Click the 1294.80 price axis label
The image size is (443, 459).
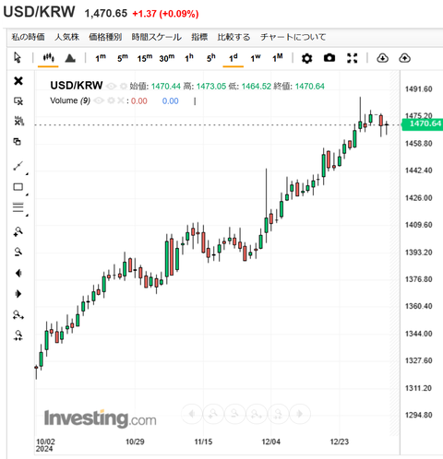(418, 415)
